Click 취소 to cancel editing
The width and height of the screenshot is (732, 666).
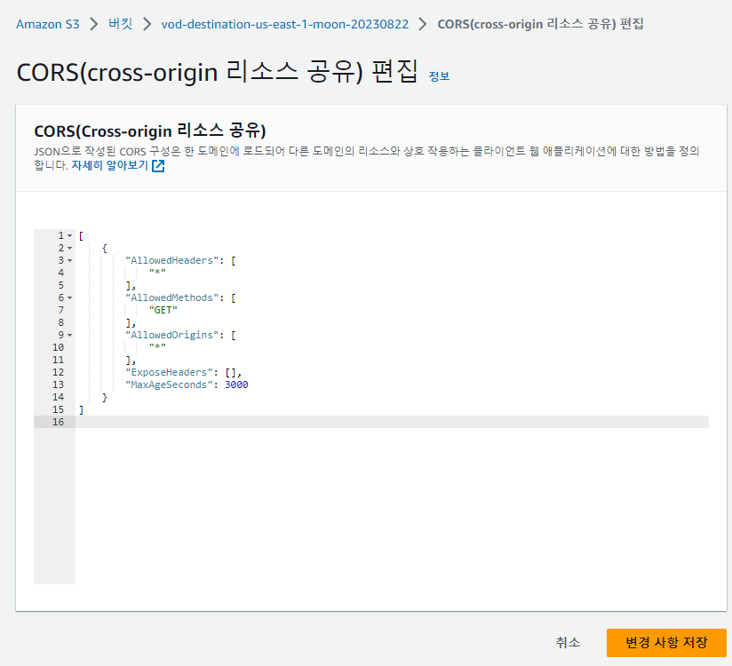[568, 642]
